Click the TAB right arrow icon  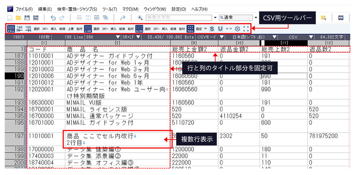coord(28,29)
